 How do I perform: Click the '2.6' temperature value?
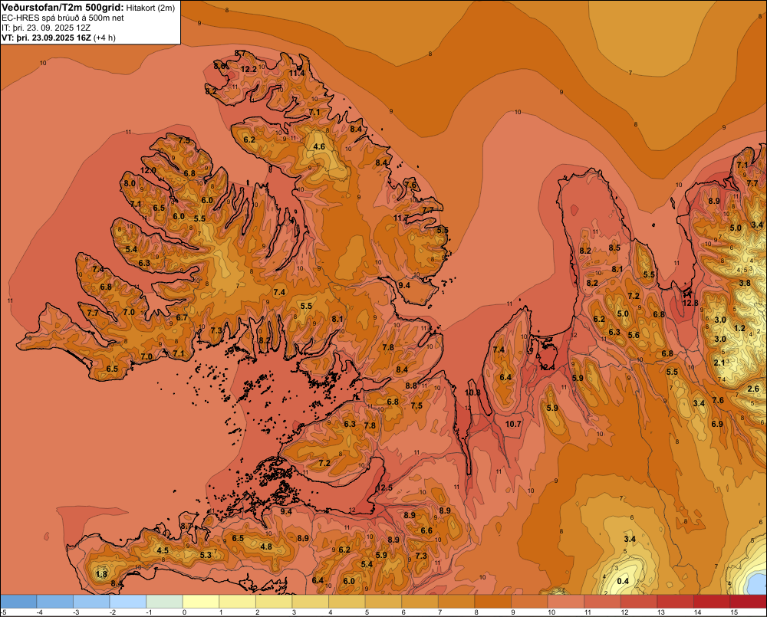tap(753, 389)
